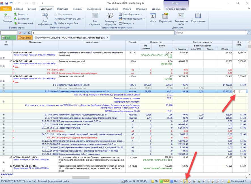The width and height of the screenshot is (251, 184).
Task: Open the Сообщений: 1 warning messages
Action: [x=237, y=181]
